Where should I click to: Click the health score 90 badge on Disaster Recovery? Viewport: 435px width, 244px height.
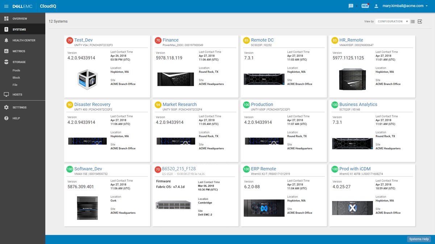coord(70,105)
